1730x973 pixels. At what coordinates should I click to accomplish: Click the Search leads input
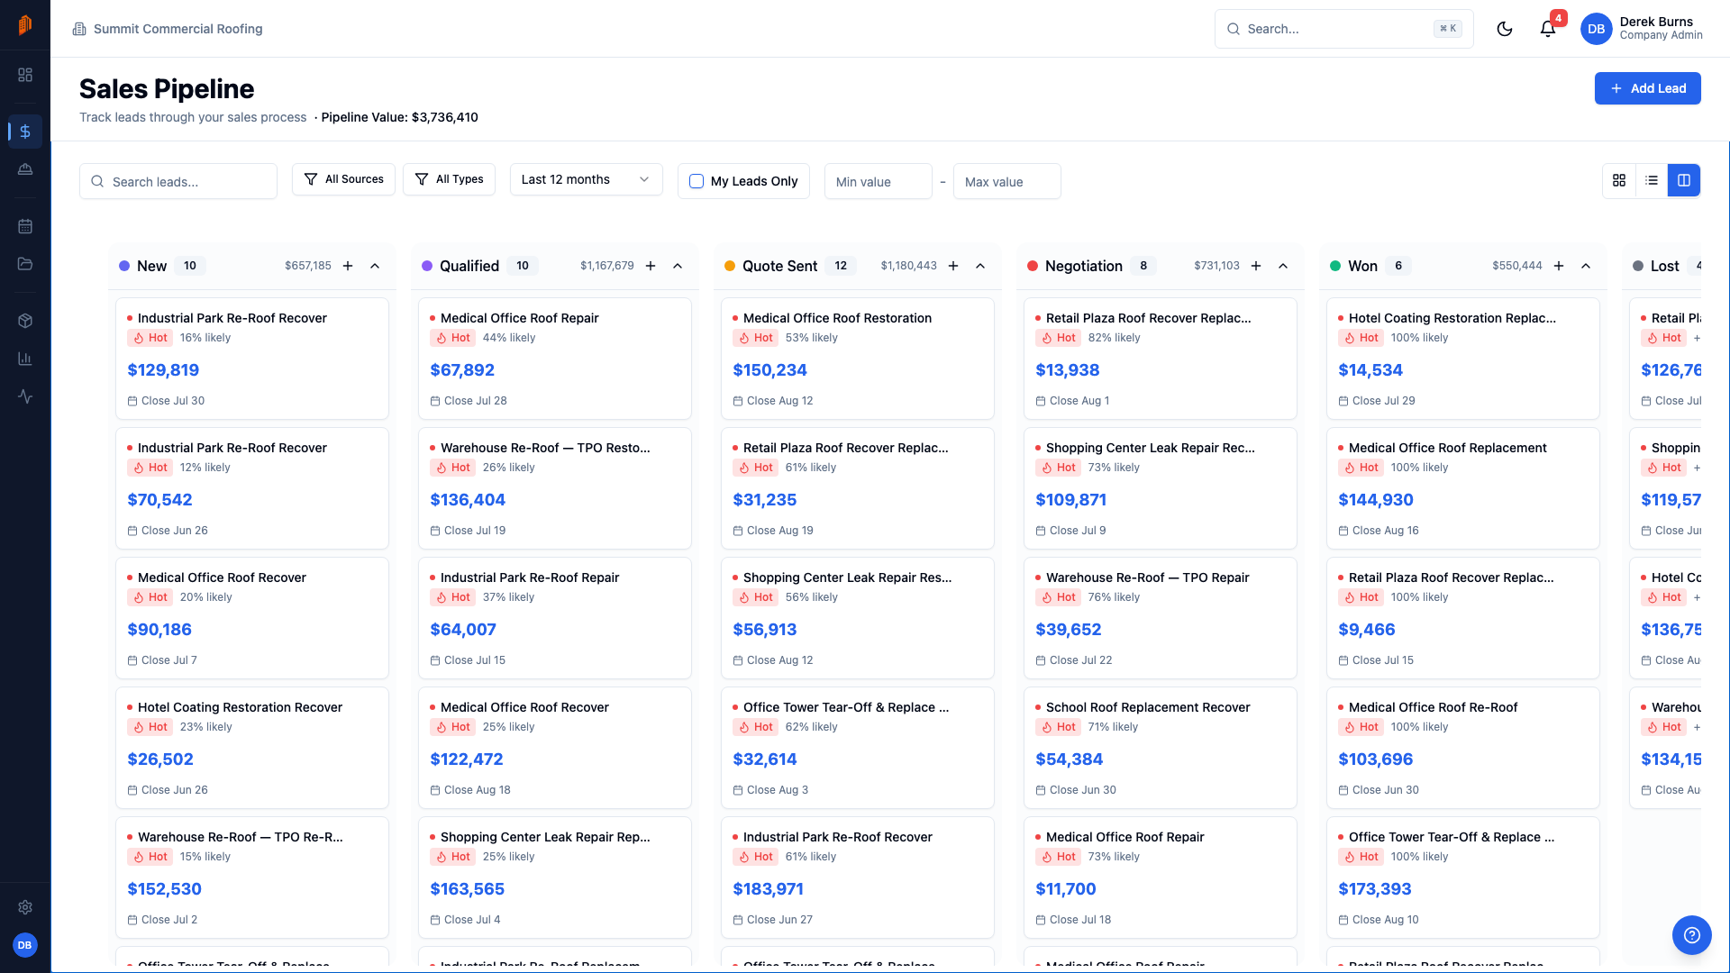178,181
